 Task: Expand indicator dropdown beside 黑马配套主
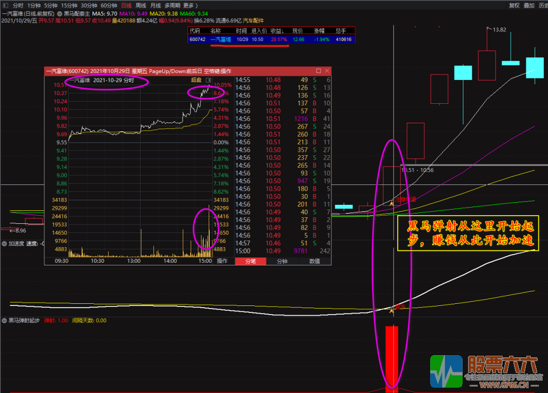pyautogui.click(x=60, y=14)
